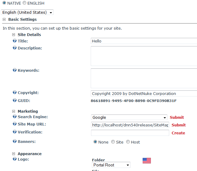The image size is (197, 171).
Task: Click the Copyright help icon
Action: click(14, 93)
